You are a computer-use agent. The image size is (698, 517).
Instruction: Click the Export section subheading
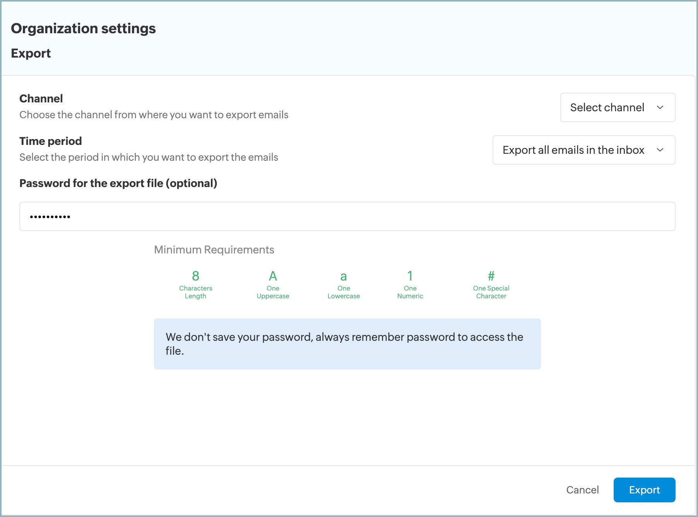[31, 53]
